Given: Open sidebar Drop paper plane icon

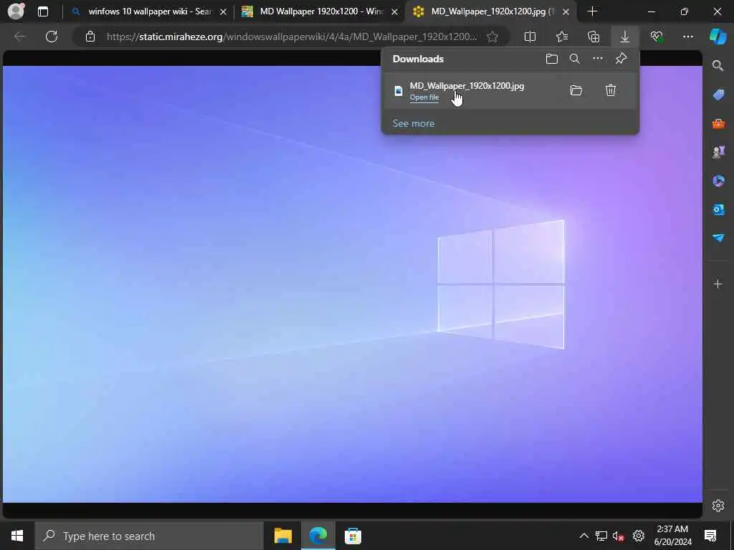Looking at the screenshot, I should point(718,238).
